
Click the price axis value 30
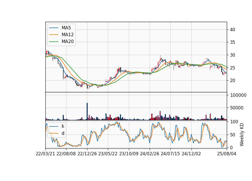(233, 55)
